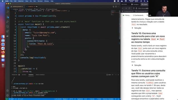
Task: Open Firefox from the dock
Action: point(3,52)
